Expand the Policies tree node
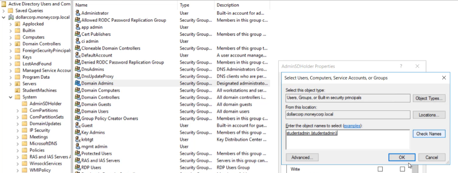This screenshot has height=173, width=458. [18, 150]
